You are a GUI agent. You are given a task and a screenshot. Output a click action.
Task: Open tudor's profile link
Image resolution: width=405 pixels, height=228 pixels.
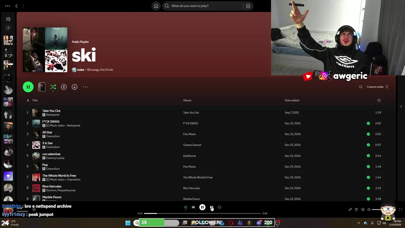(81, 70)
